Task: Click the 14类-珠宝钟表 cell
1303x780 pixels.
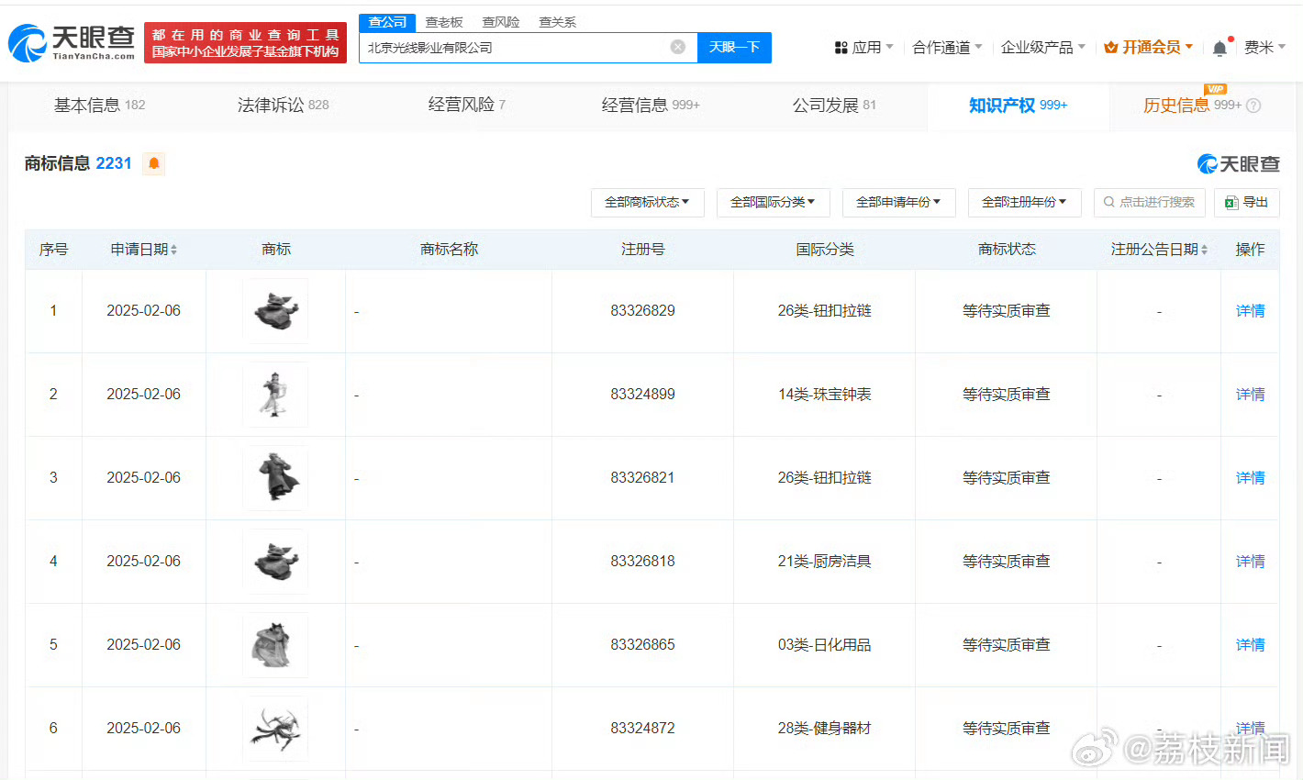Action: coord(824,395)
